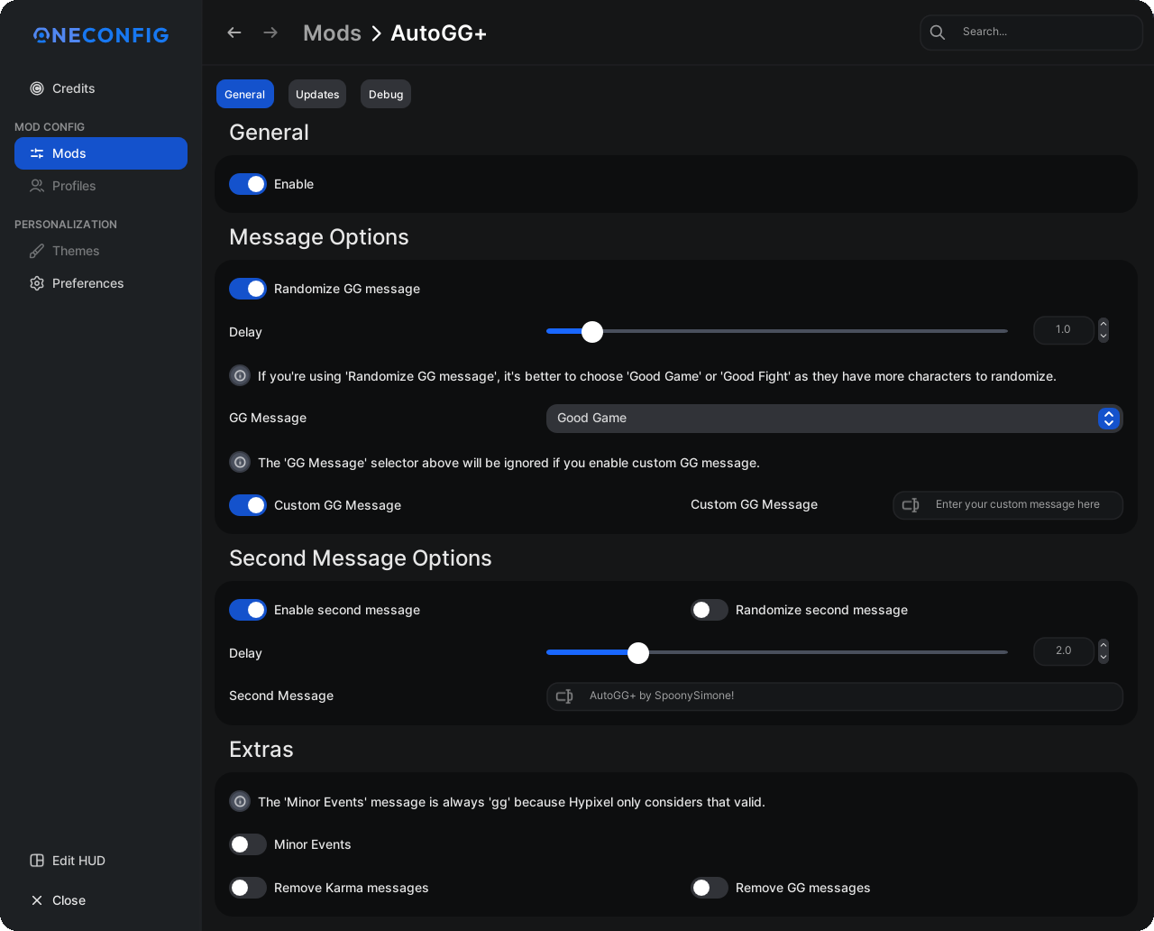Select Mods in the sidebar
The width and height of the screenshot is (1154, 931).
101,153
